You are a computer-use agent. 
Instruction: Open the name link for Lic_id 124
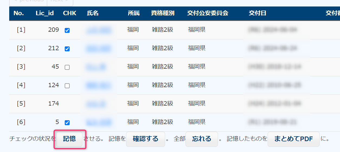click(x=99, y=85)
